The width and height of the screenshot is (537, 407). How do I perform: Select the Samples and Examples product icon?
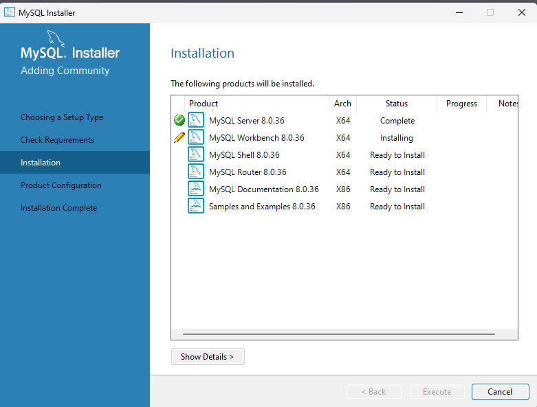196,206
